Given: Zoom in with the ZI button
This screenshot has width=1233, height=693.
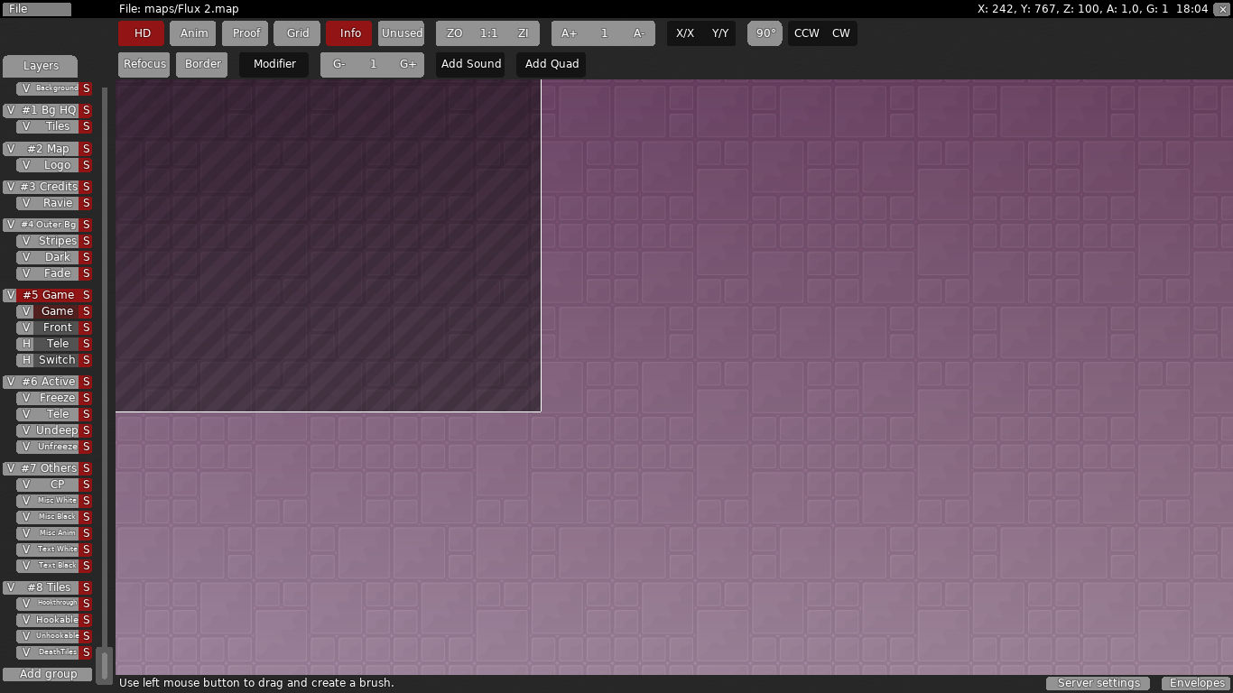Looking at the screenshot, I should [523, 33].
